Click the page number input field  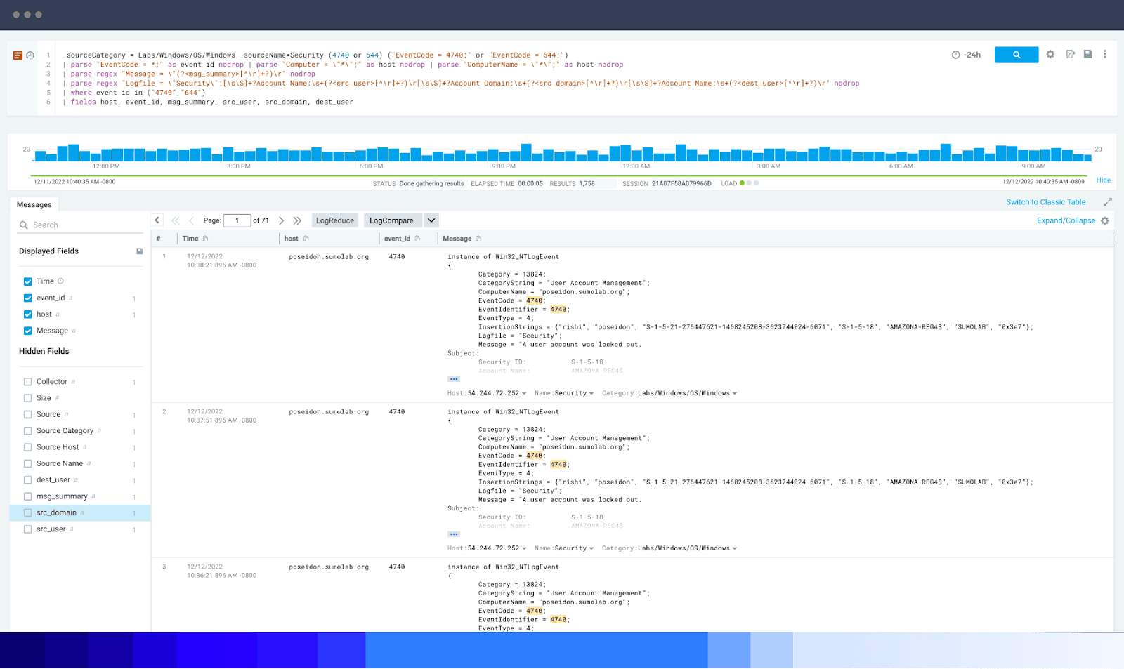(x=237, y=220)
